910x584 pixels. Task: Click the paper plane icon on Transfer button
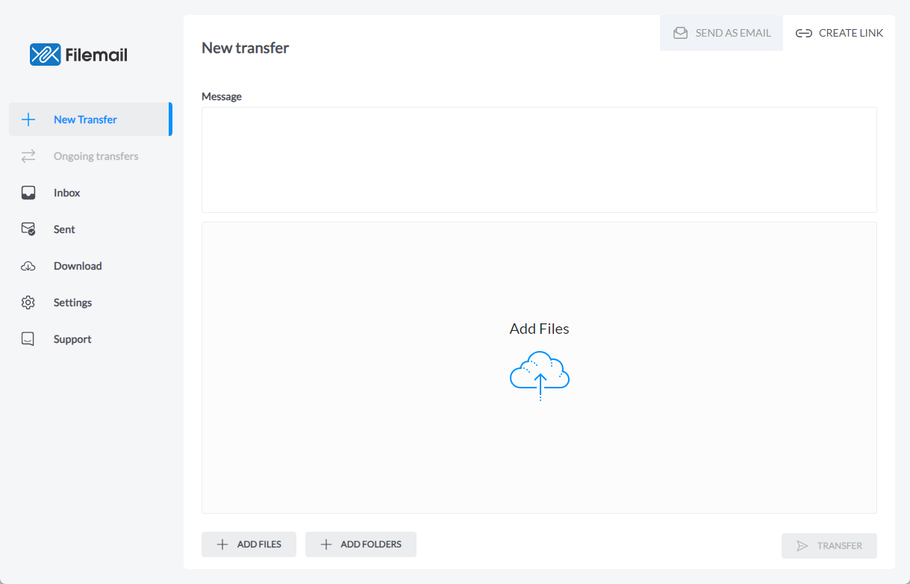(803, 546)
